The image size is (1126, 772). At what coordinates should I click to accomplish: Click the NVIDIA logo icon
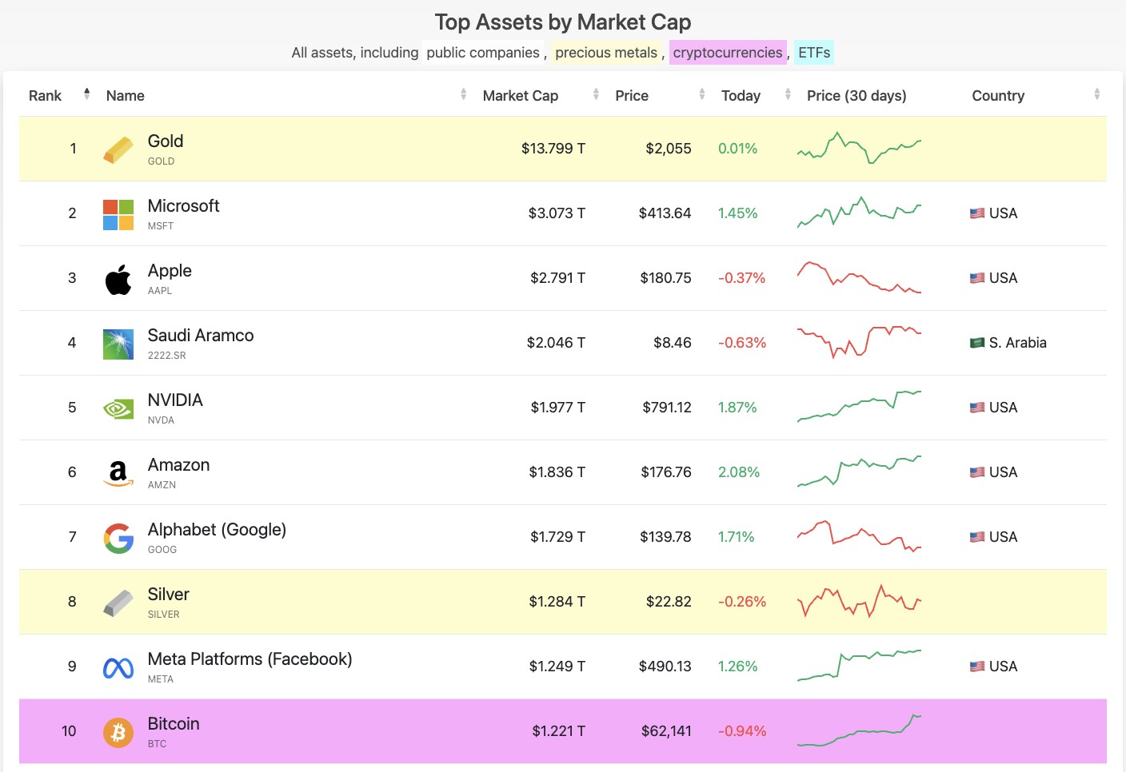tap(118, 409)
